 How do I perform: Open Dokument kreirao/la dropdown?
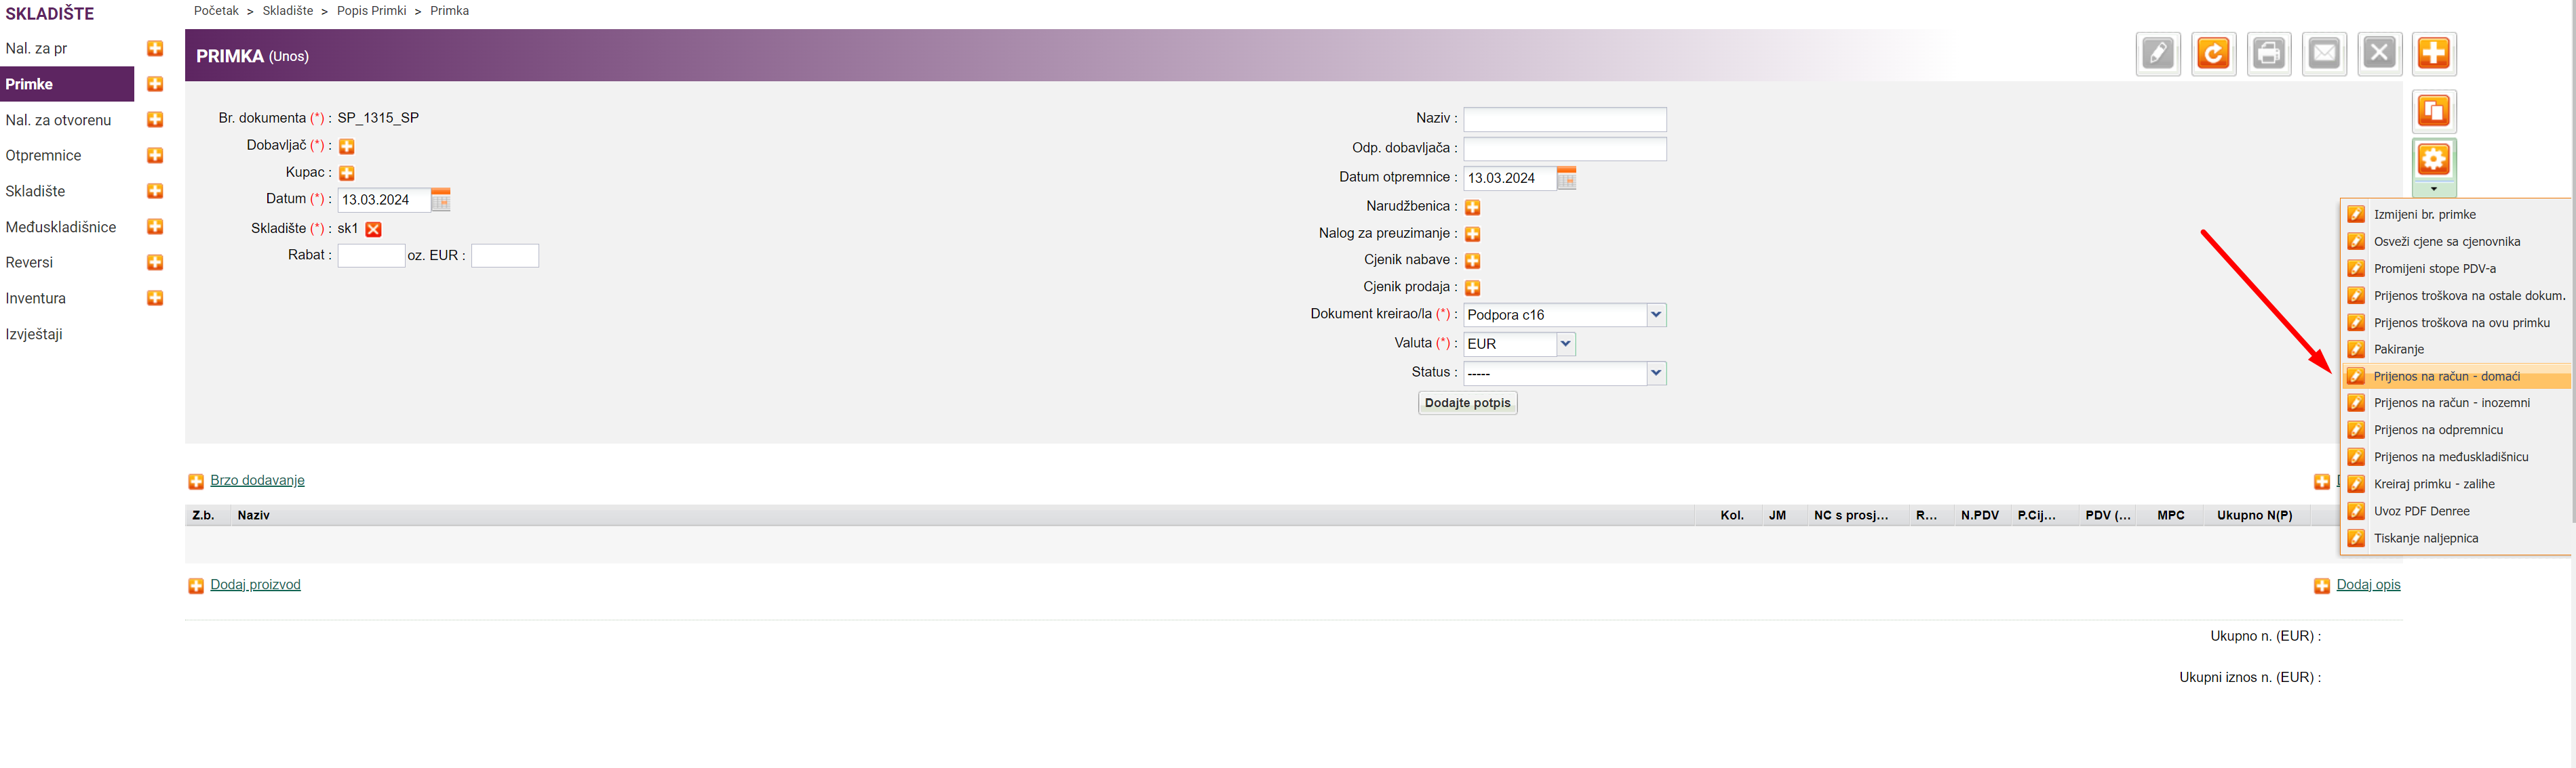(x=1656, y=315)
